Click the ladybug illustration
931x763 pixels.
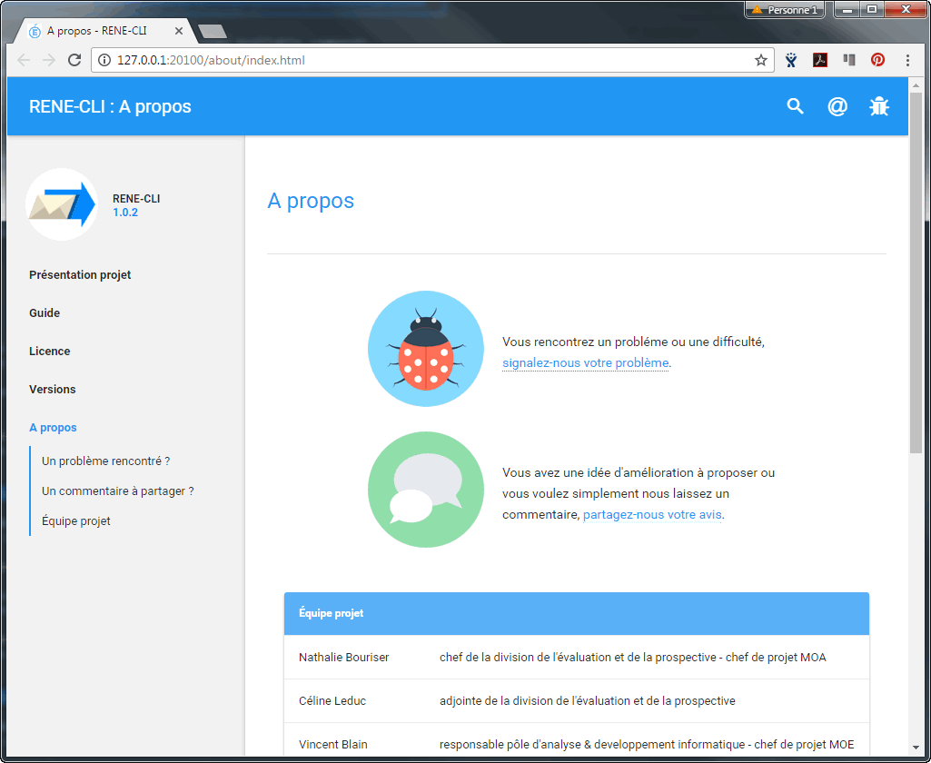(425, 349)
